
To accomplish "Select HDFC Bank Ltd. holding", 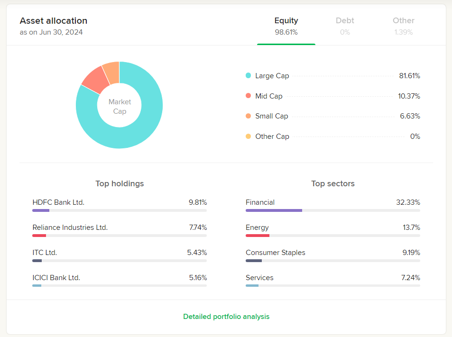I will pyautogui.click(x=58, y=202).
